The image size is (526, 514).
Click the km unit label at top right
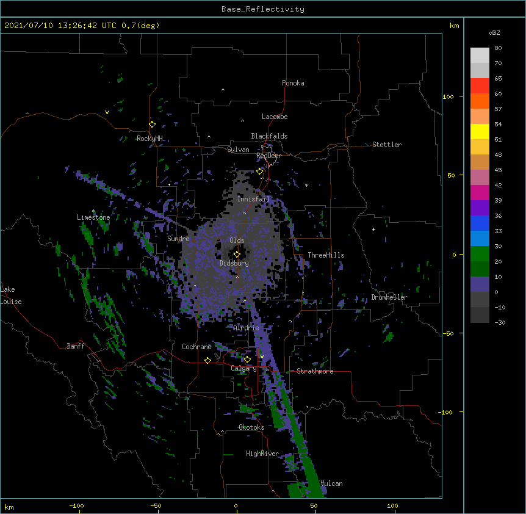coord(455,26)
